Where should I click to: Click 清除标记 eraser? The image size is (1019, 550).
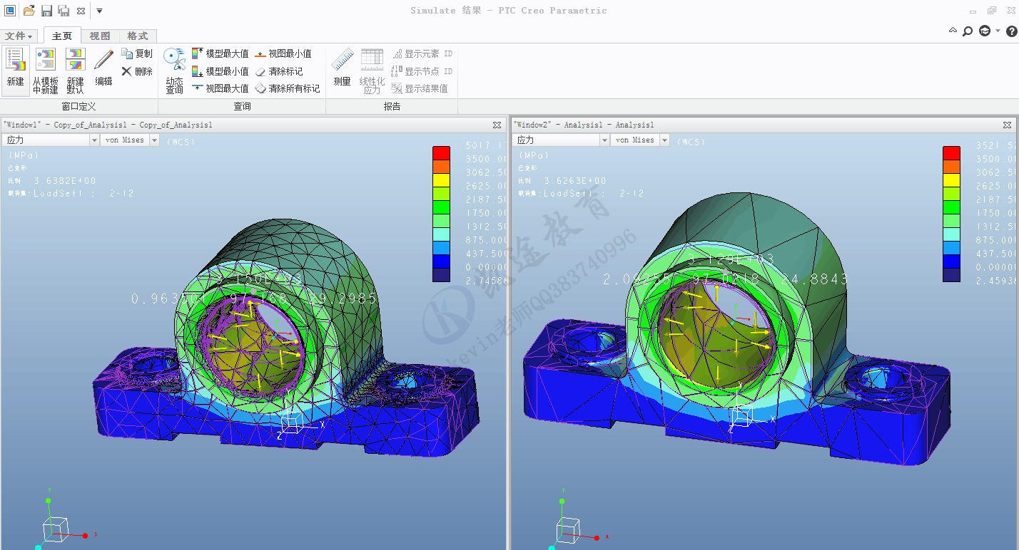[x=279, y=71]
